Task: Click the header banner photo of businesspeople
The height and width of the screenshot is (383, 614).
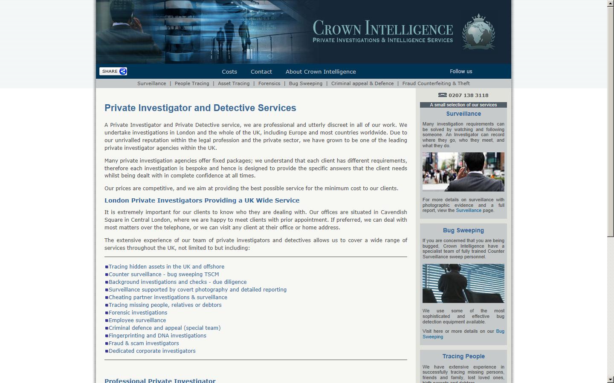Action: tap(192, 32)
